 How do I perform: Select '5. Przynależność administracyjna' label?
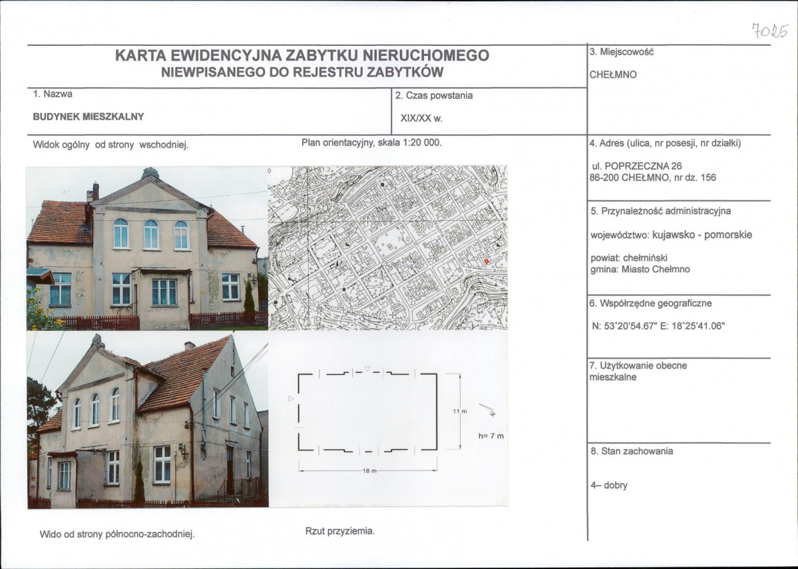pos(661,211)
